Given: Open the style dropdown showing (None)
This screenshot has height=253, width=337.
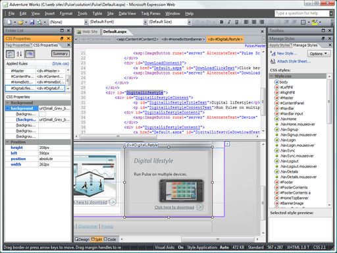Looking at the screenshot, I should point(86,22).
